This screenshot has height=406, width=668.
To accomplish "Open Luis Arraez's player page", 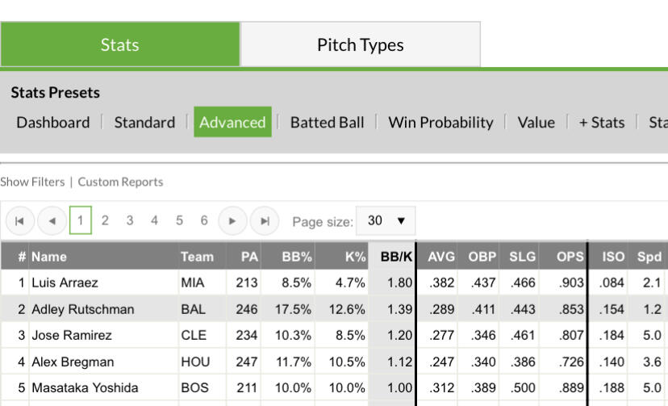I will 65,283.
